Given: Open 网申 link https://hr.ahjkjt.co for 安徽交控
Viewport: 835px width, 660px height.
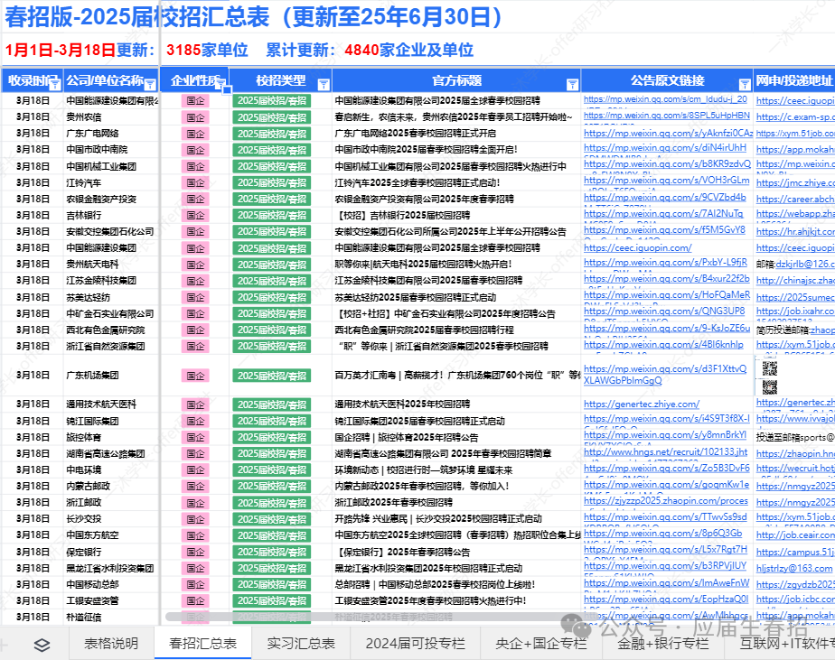Looking at the screenshot, I should pos(795,231).
